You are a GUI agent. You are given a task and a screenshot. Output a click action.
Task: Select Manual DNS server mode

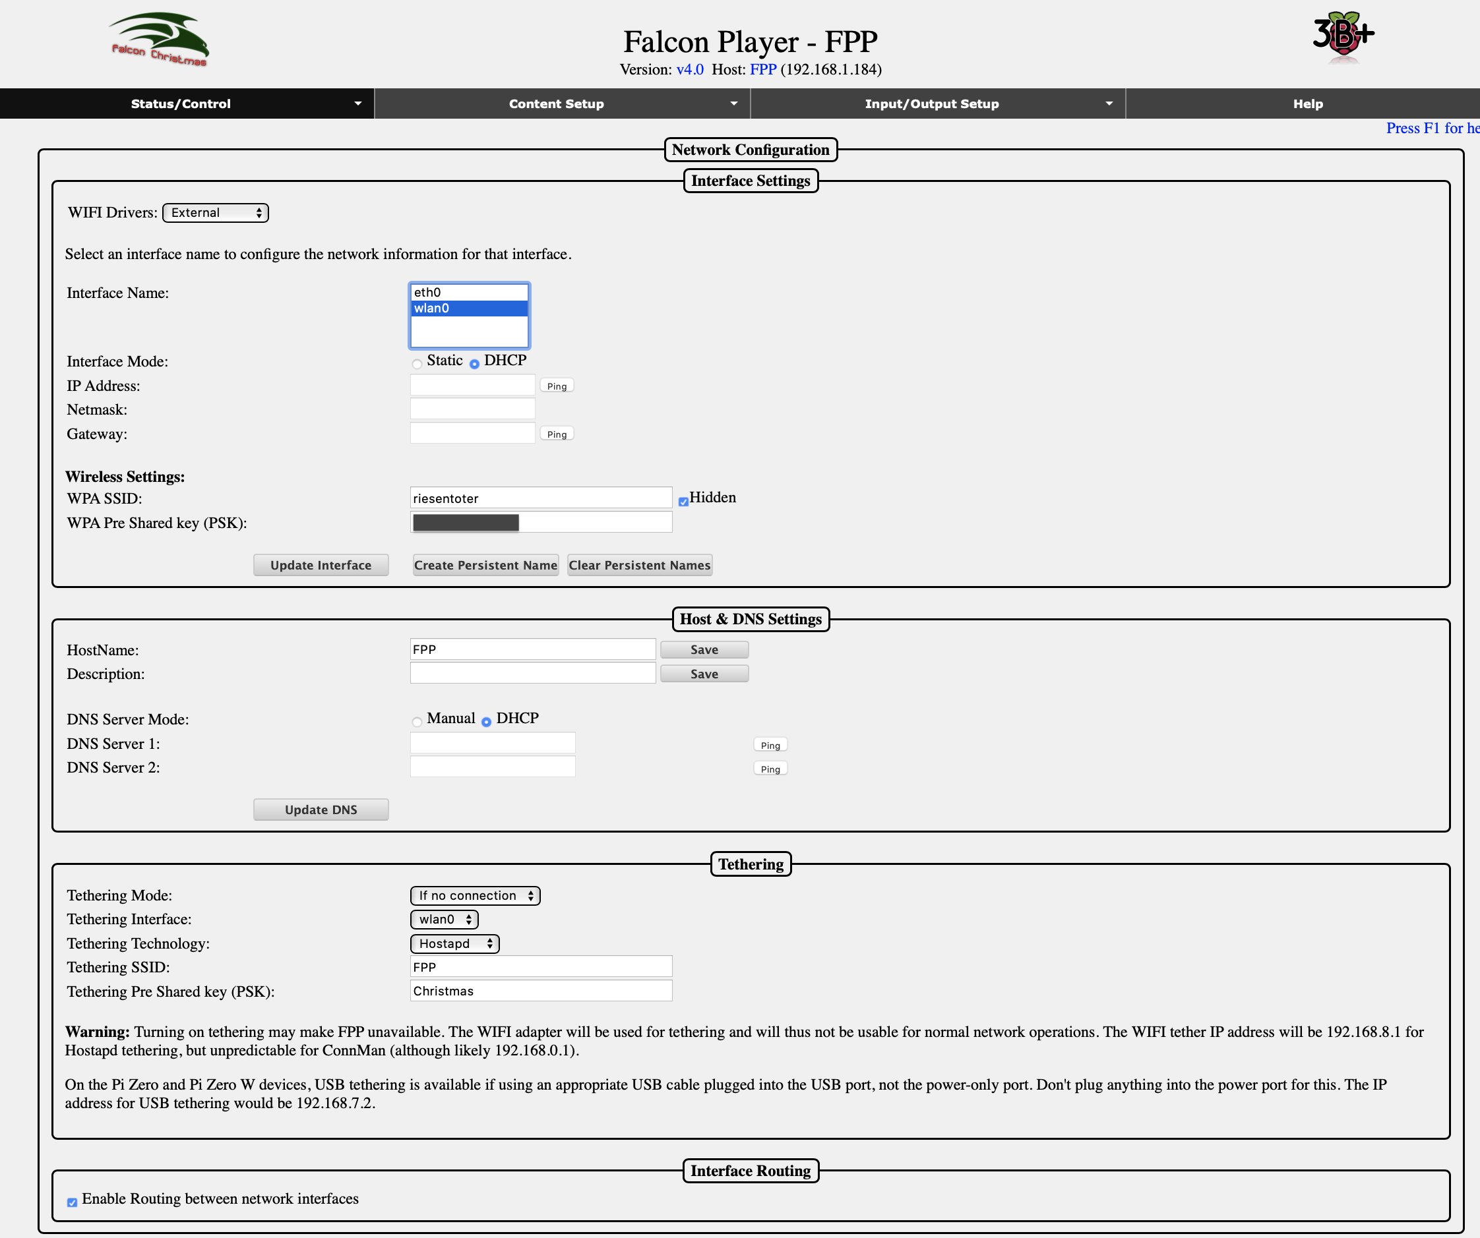pyautogui.click(x=417, y=722)
